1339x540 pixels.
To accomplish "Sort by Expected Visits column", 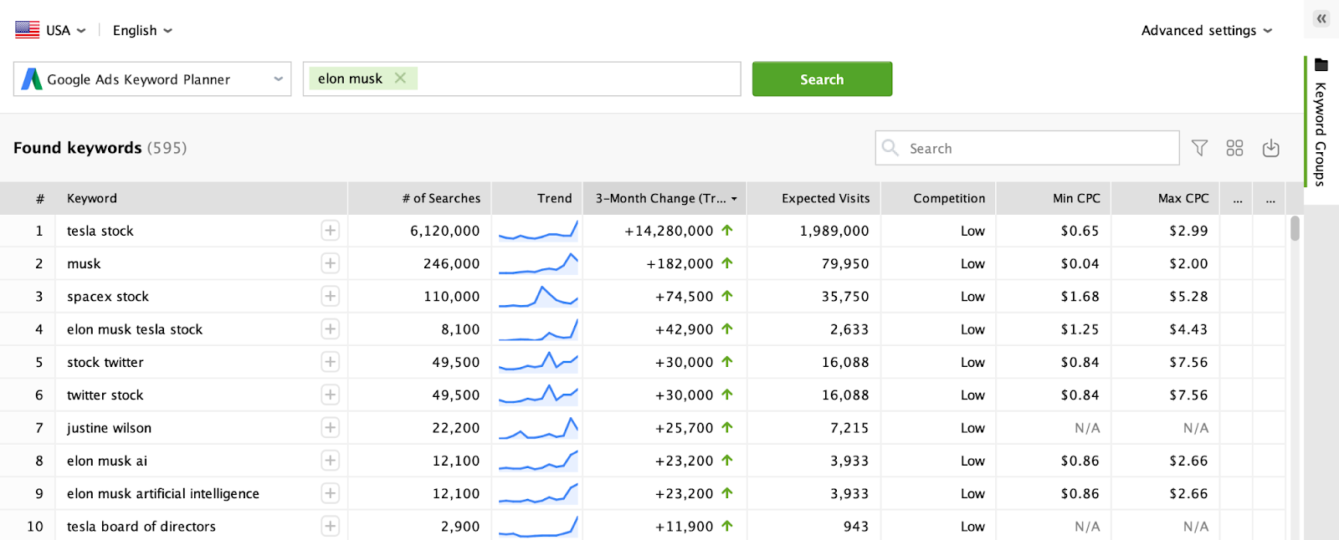I will 813,198.
